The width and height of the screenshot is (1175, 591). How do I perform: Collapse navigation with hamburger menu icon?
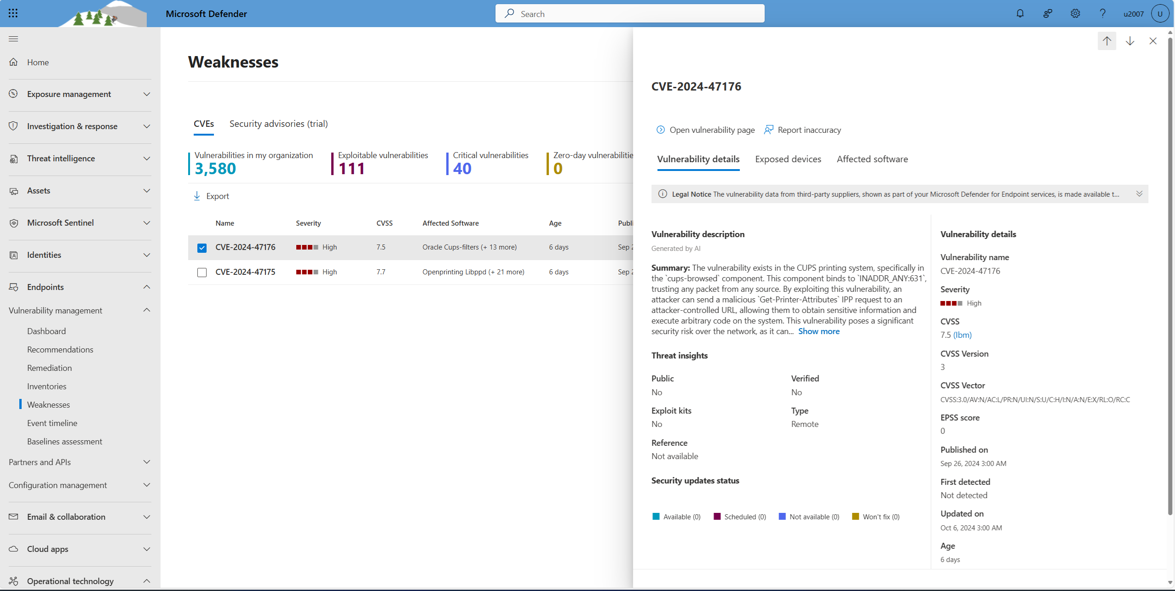[x=13, y=39]
